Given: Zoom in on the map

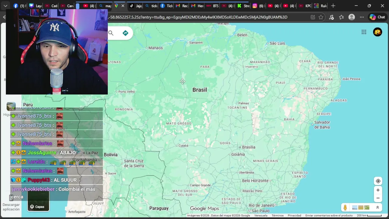Looking at the screenshot, I should [x=378, y=190].
